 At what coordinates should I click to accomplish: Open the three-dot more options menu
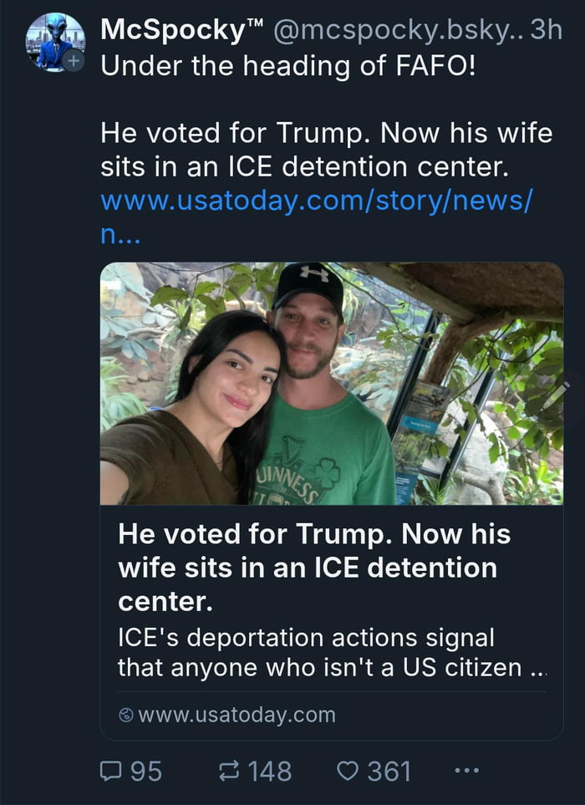tap(465, 771)
